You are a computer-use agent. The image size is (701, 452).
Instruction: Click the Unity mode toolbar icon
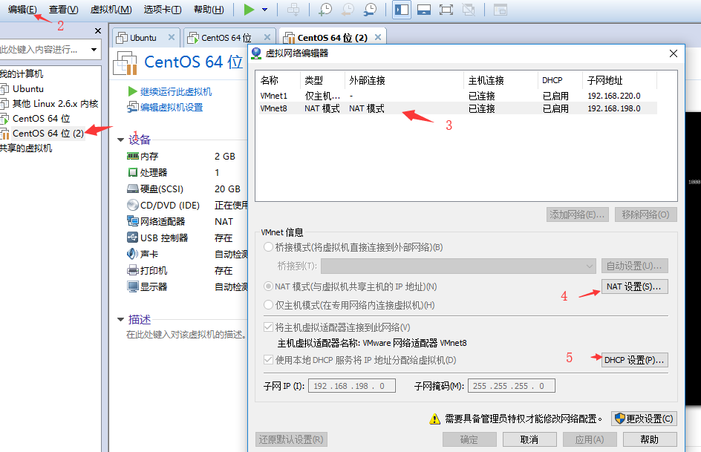[x=469, y=10]
